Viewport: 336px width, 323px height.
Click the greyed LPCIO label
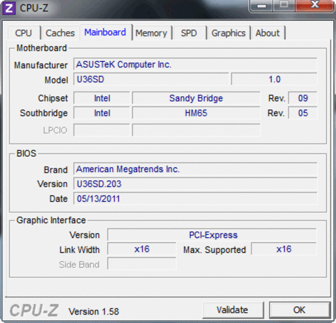pos(56,130)
